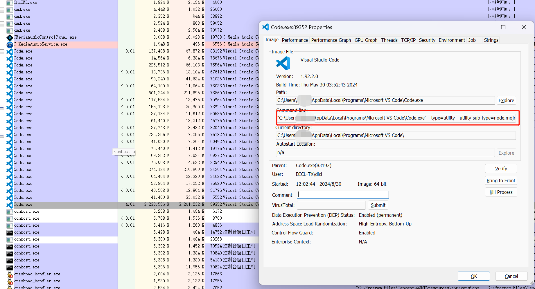
Task: Click the Code.exe icon for PID 71036
Action: pyautogui.click(x=10, y=79)
